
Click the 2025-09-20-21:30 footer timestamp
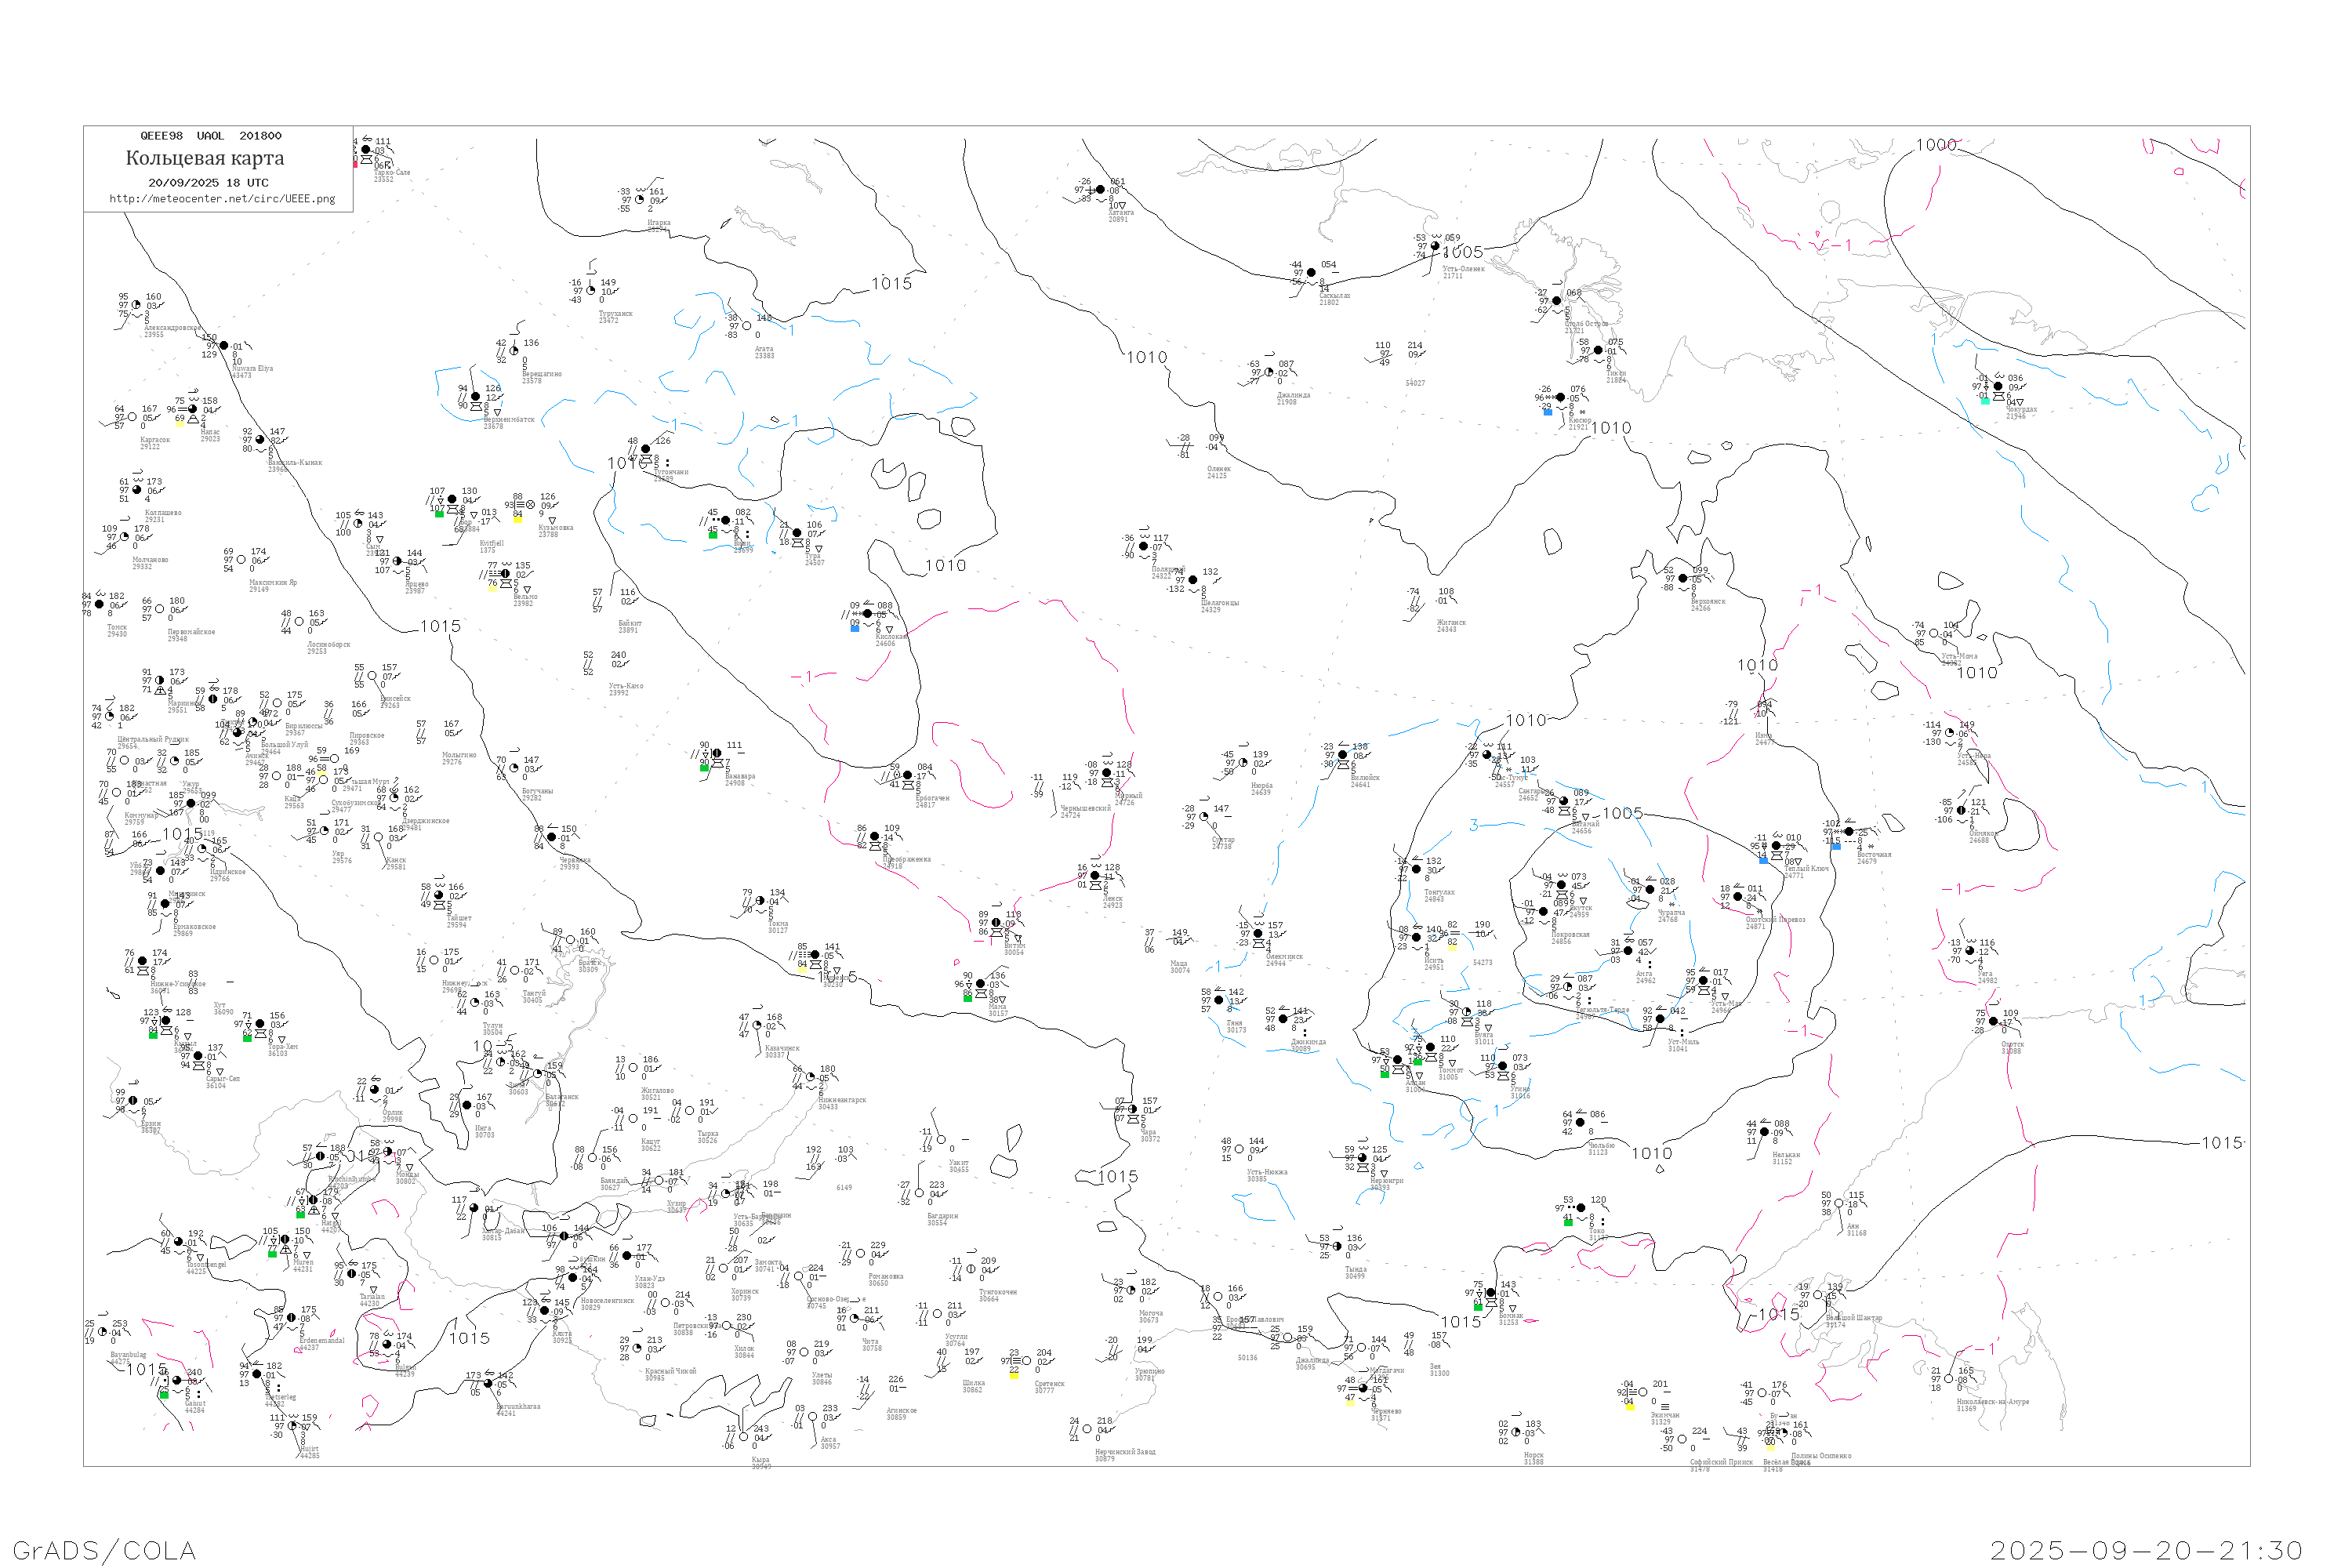tap(2146, 1550)
